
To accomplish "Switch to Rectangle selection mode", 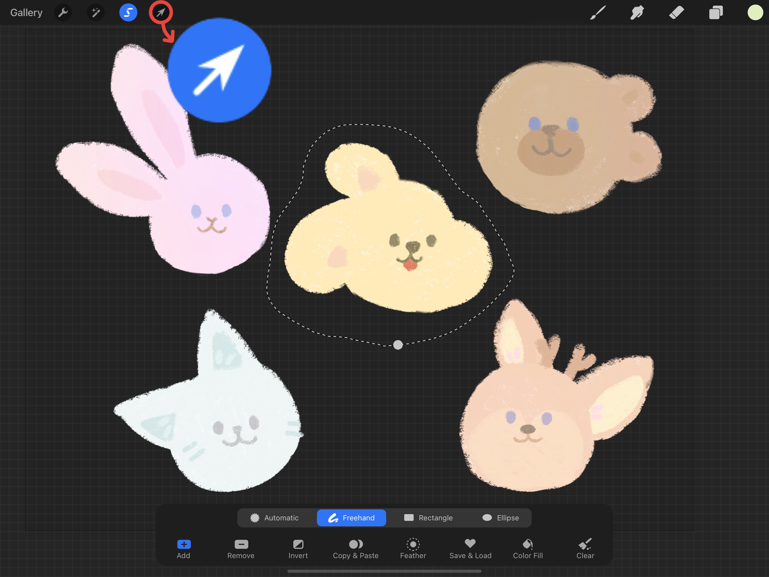I will click(428, 518).
